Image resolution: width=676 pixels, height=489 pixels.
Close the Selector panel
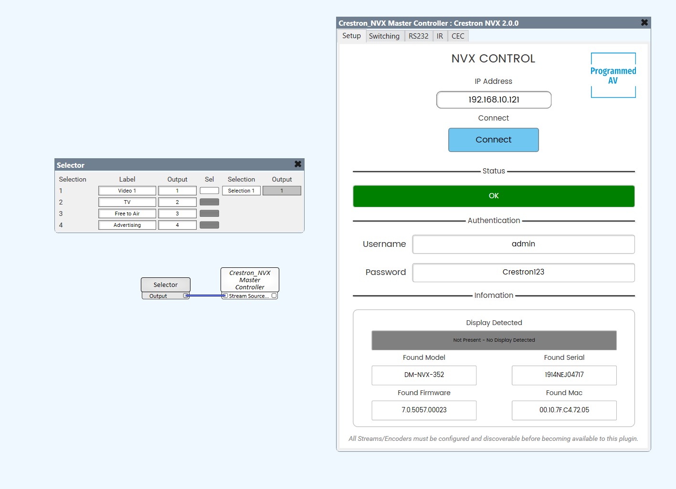298,164
